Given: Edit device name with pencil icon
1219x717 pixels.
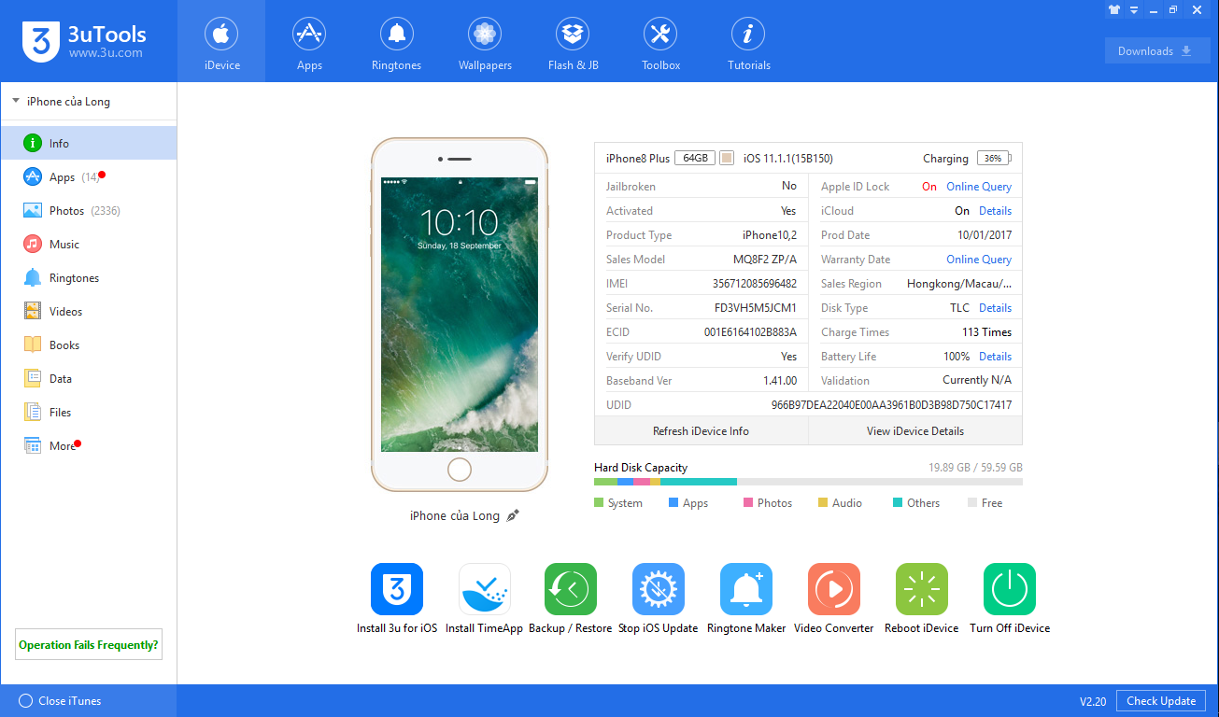Looking at the screenshot, I should [513, 515].
